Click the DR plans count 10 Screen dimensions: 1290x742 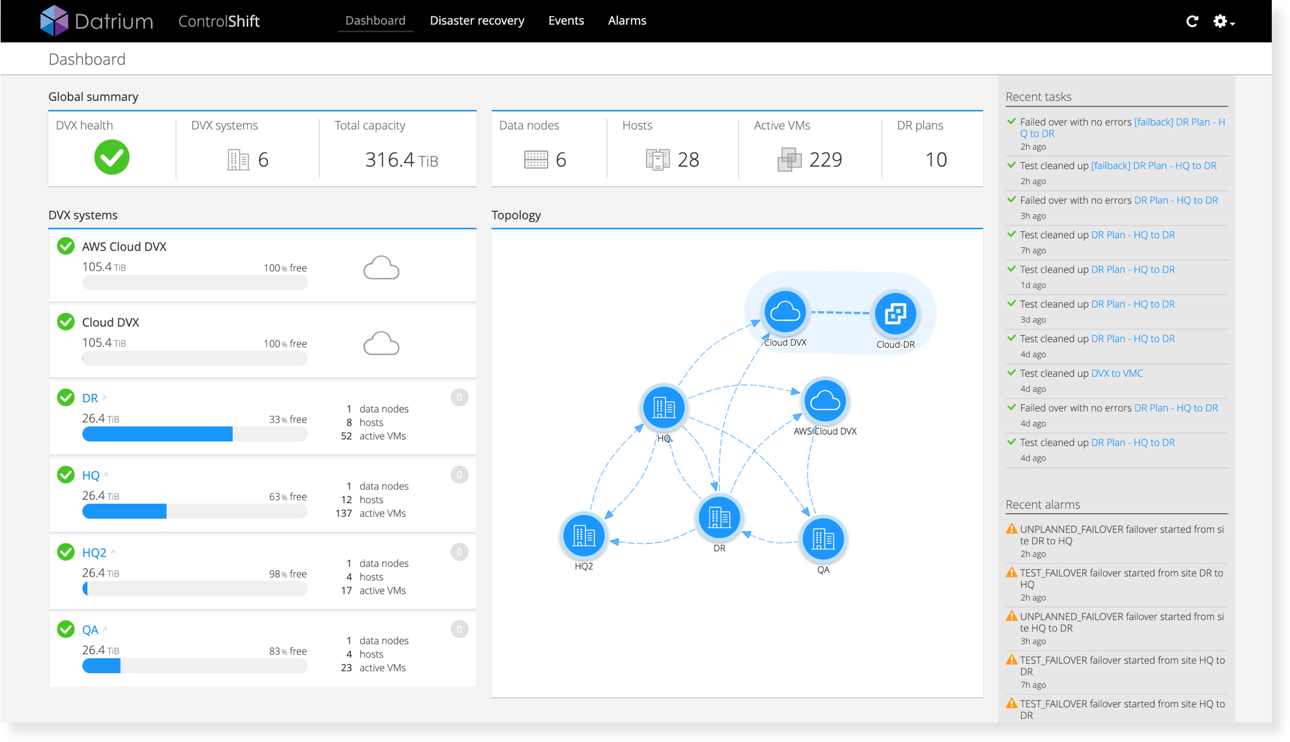(936, 159)
